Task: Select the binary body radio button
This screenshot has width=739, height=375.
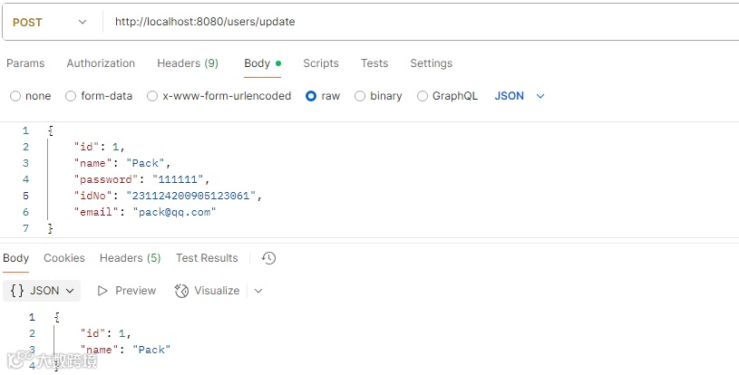Action: point(360,96)
